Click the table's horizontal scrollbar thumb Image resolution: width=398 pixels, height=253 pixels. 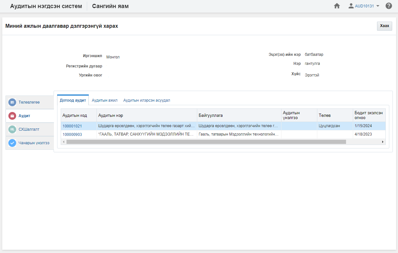tap(206, 142)
